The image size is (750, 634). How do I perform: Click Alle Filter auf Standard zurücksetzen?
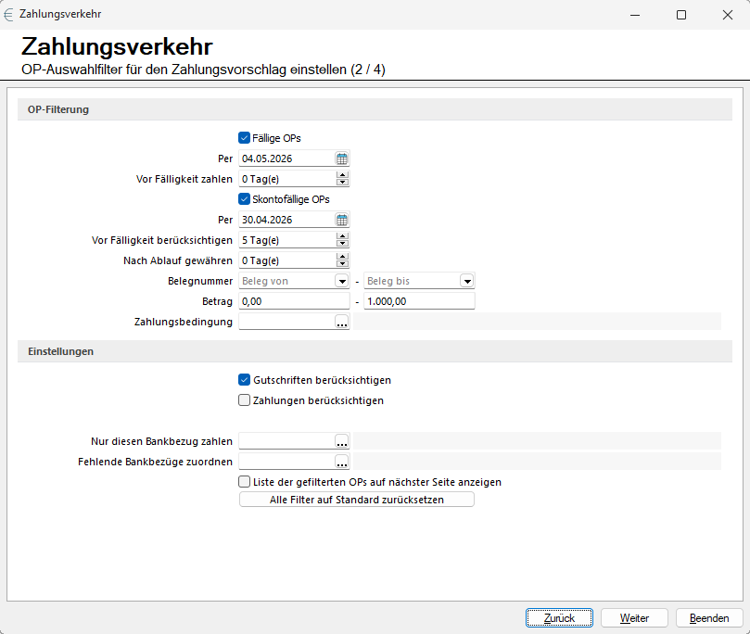356,500
